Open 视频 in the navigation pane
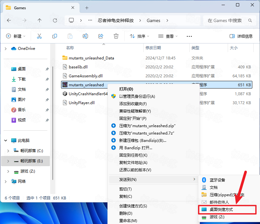Screen dimensions: 260x224 (x=22, y=120)
